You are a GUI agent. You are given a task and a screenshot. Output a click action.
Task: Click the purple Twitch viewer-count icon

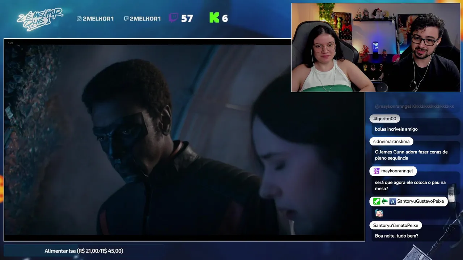point(174,18)
